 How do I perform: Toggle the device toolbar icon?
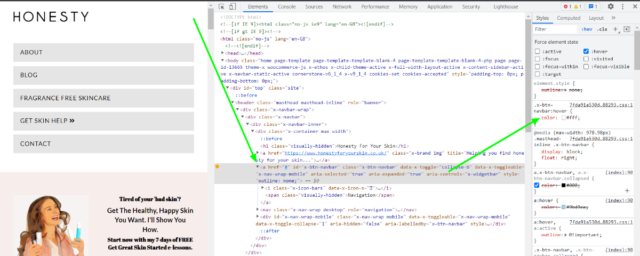coord(233,6)
